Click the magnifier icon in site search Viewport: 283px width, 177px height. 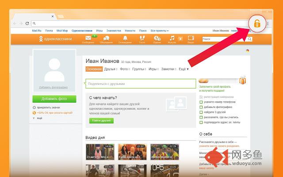click(249, 39)
